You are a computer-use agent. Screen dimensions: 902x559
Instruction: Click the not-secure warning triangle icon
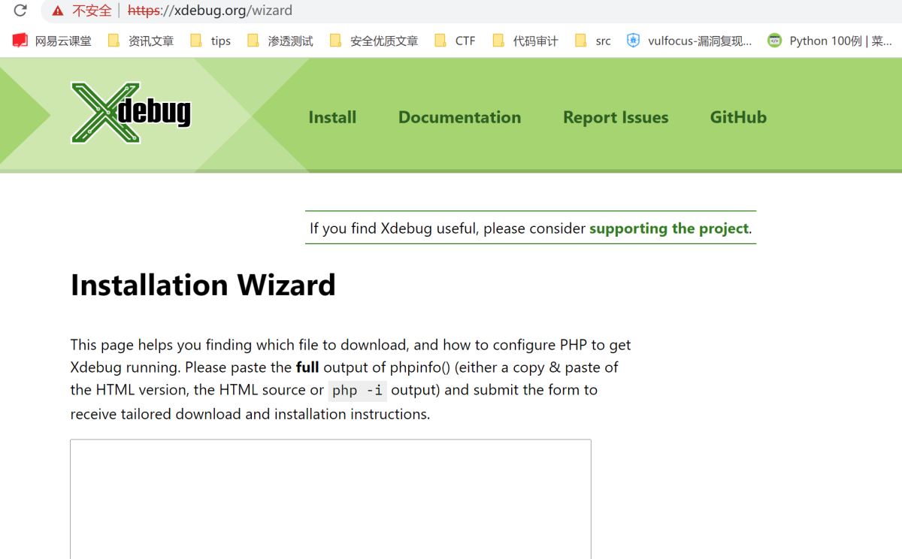[x=57, y=11]
